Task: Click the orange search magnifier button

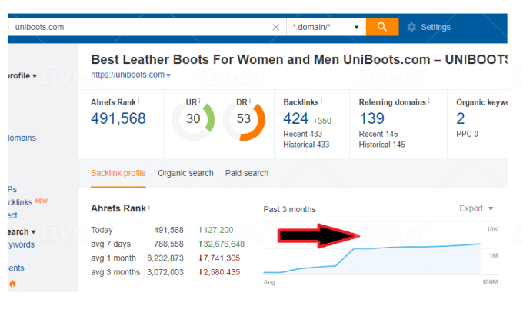Action: pyautogui.click(x=382, y=27)
